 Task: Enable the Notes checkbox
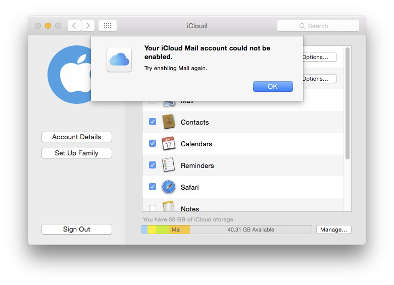[153, 208]
